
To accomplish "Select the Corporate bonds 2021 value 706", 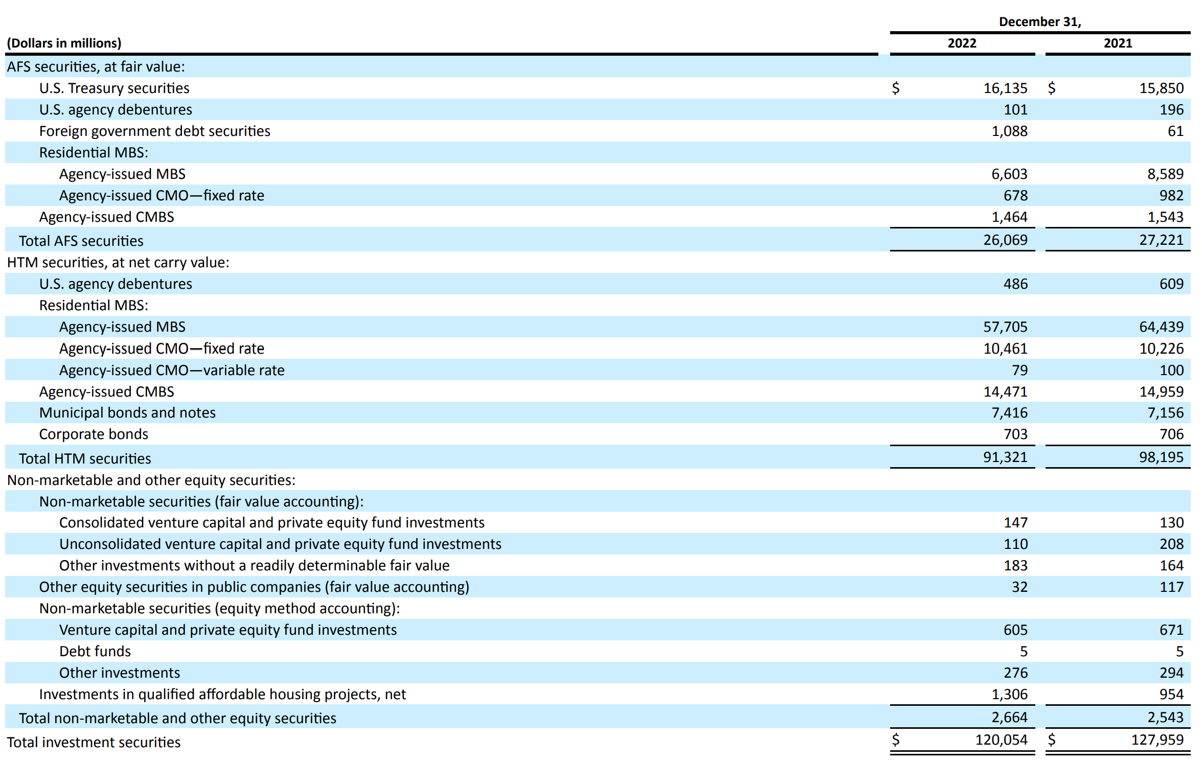I will 1171,434.
